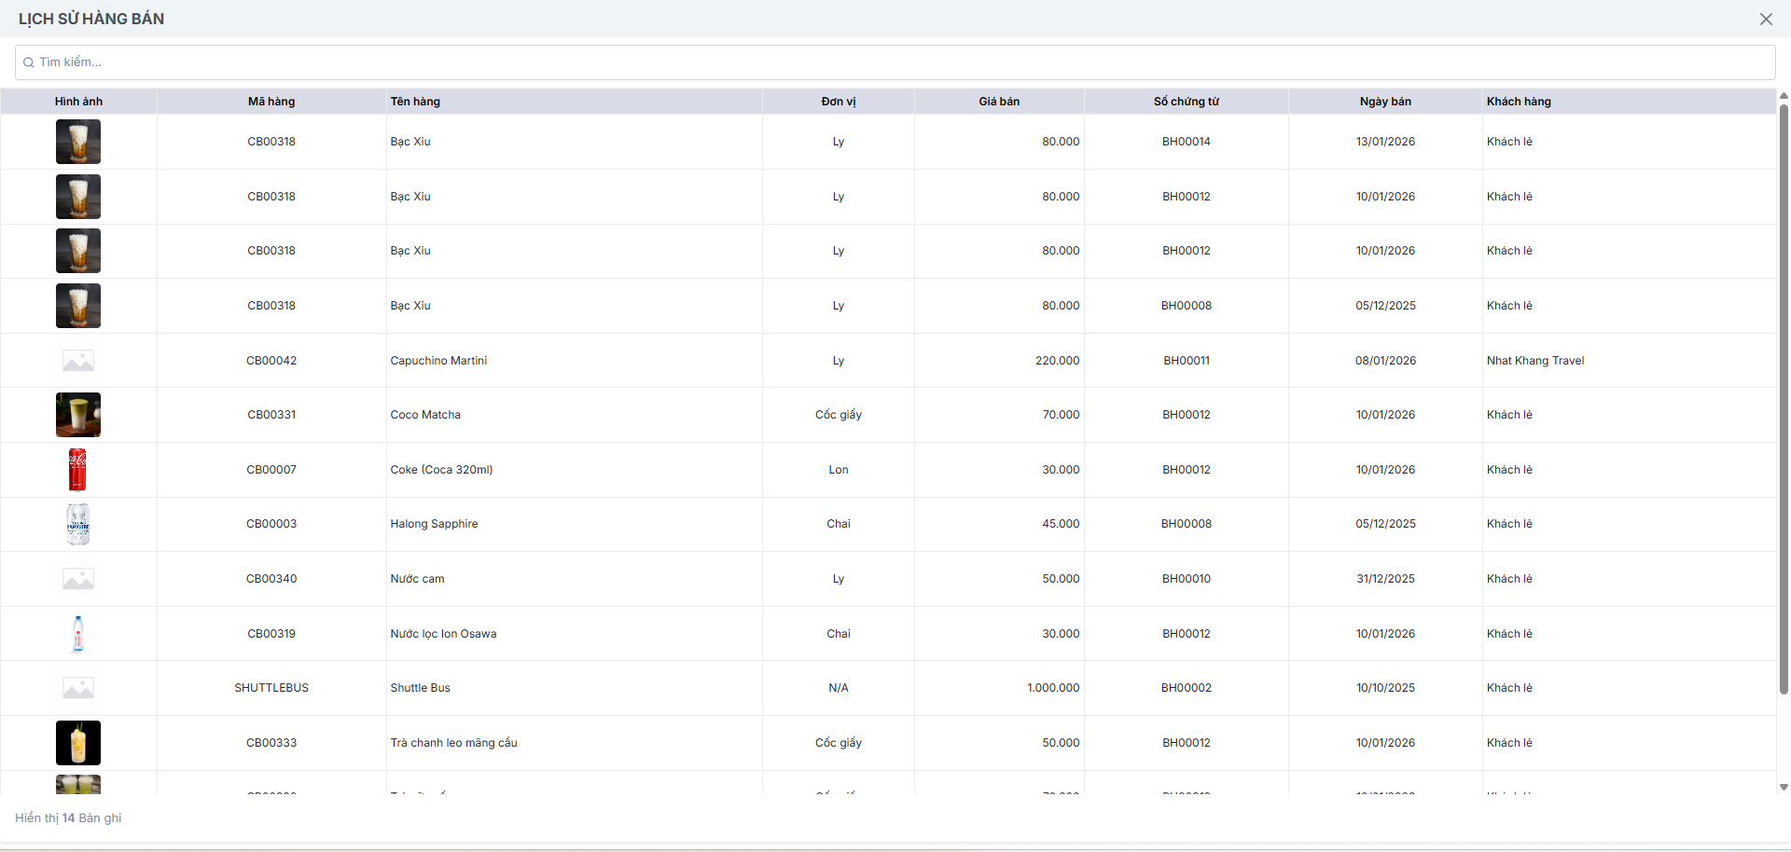Click the Số chứng từ column header
Image resolution: width=1791 pixels, height=852 pixels.
(1186, 102)
